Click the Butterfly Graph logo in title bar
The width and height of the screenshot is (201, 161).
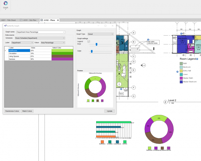point(5,26)
